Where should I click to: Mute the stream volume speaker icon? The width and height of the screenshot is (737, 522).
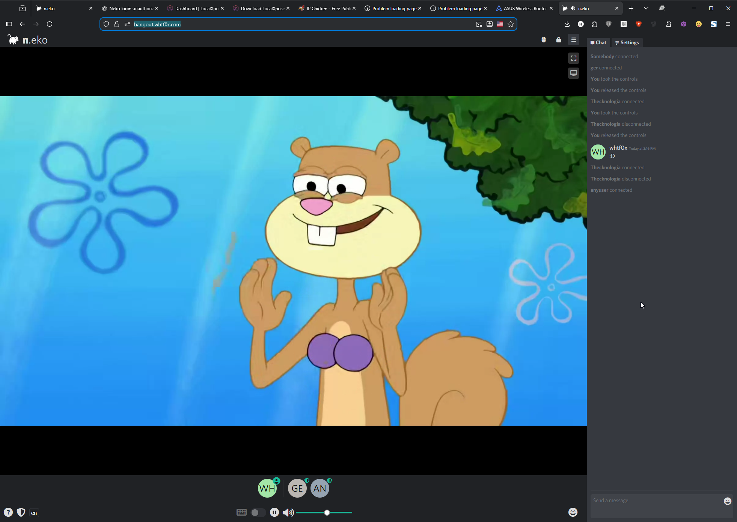pos(288,512)
